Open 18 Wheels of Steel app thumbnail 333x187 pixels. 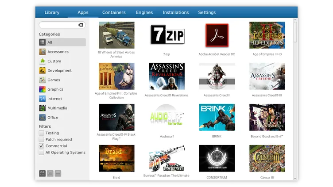pyautogui.click(x=116, y=35)
